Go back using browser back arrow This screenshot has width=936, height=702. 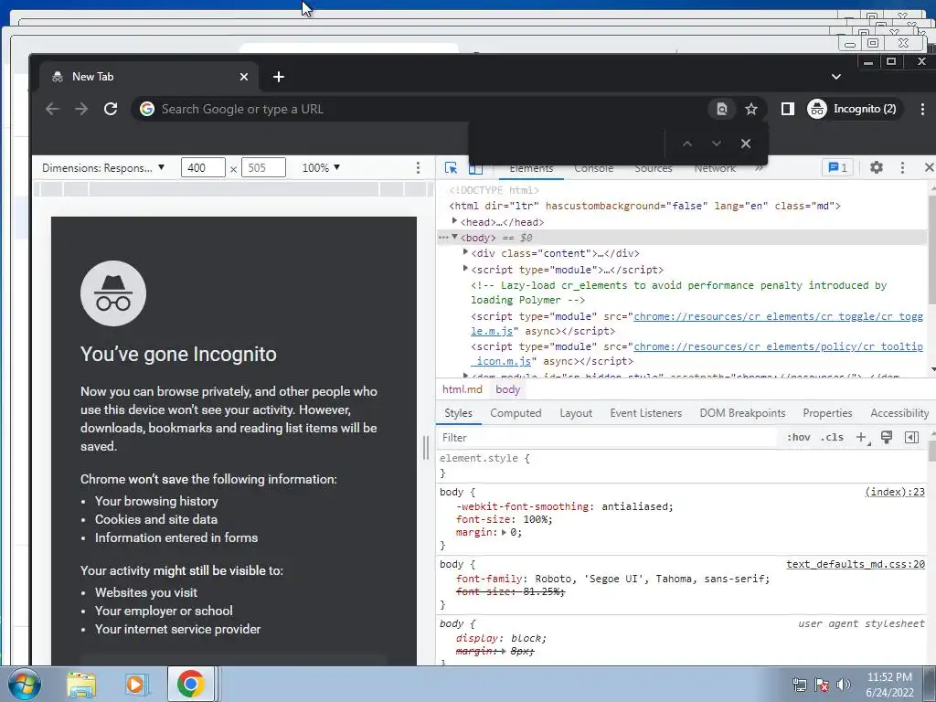pos(52,109)
